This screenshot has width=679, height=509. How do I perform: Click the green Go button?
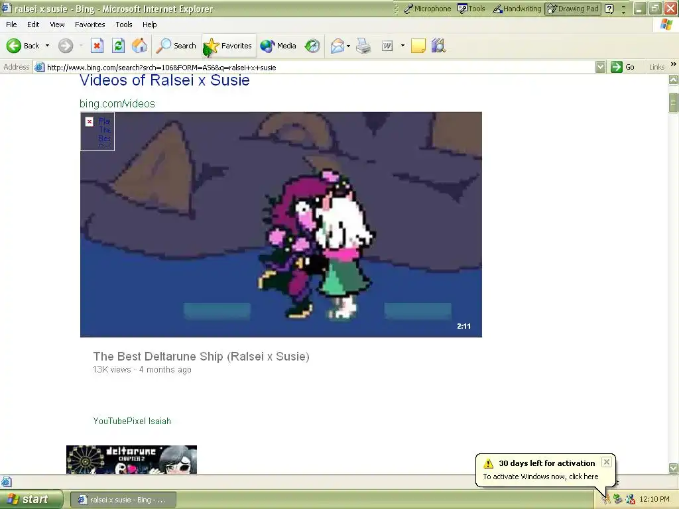[x=623, y=67]
